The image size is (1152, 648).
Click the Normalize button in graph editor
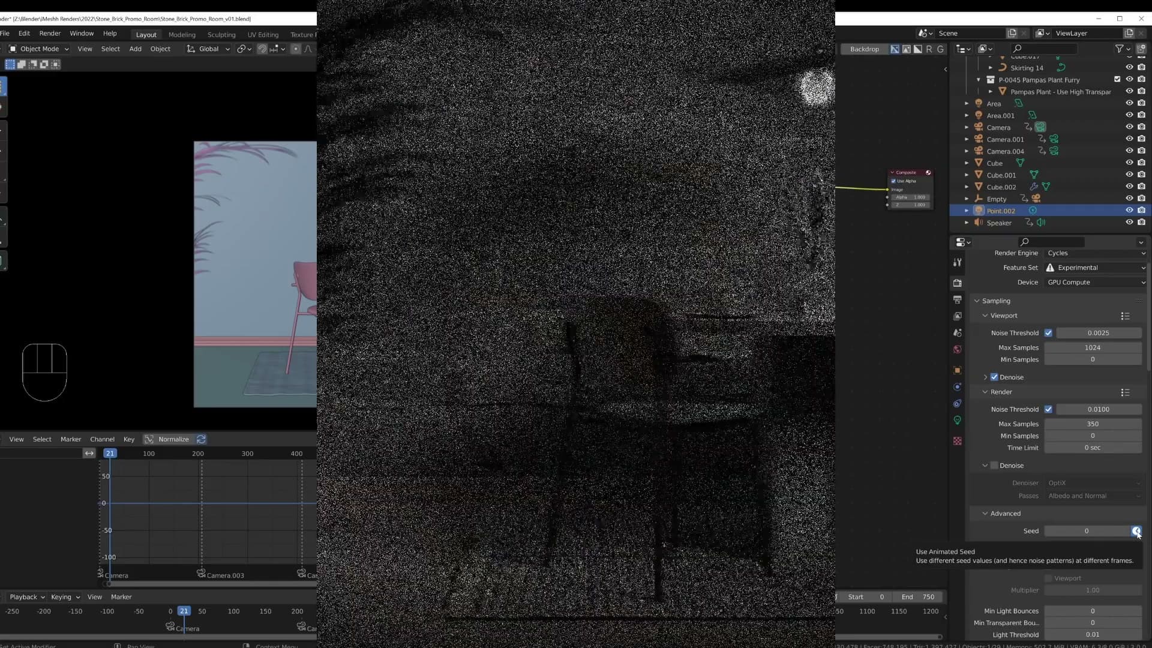click(x=173, y=439)
